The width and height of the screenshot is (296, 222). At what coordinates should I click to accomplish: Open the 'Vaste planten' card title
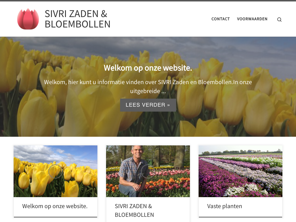pyautogui.click(x=225, y=206)
